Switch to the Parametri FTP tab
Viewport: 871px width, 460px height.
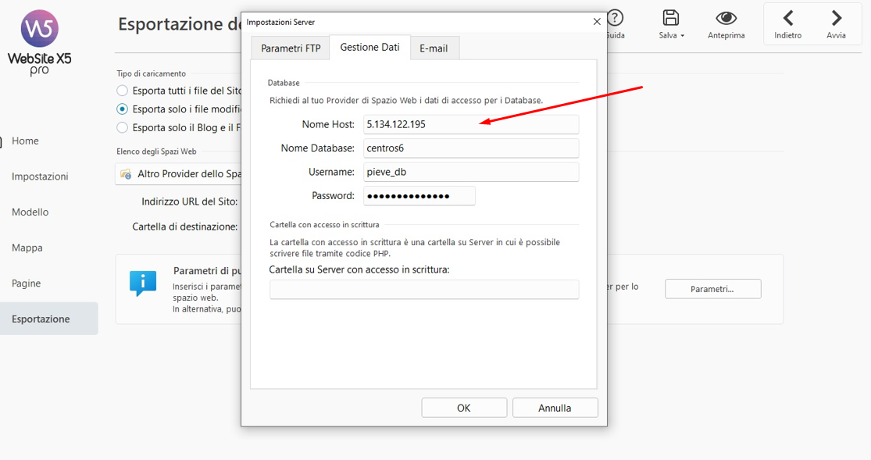291,48
